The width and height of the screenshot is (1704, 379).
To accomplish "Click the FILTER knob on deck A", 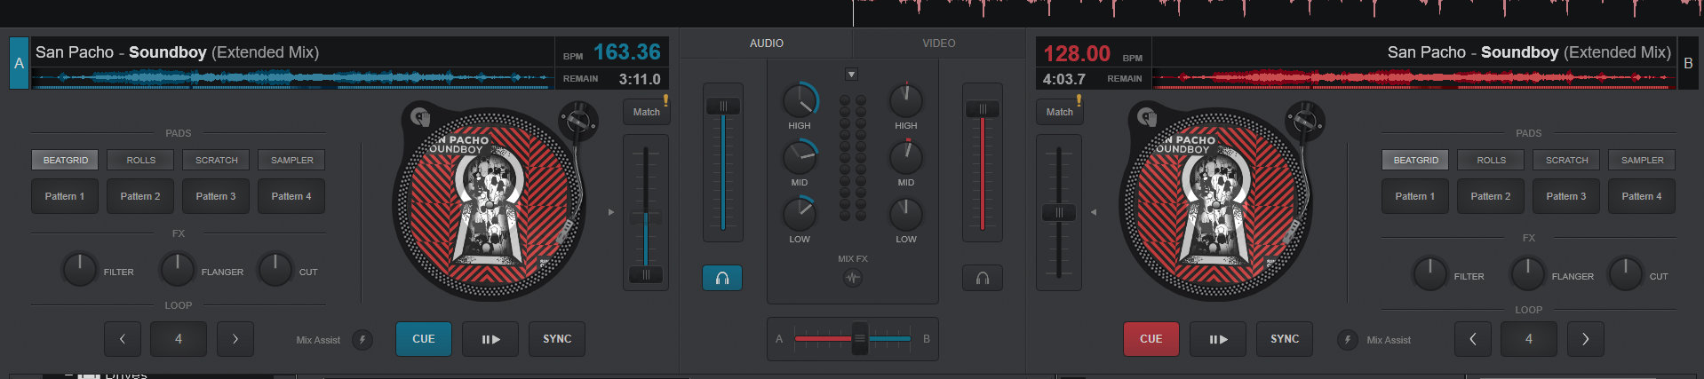I will tap(79, 269).
